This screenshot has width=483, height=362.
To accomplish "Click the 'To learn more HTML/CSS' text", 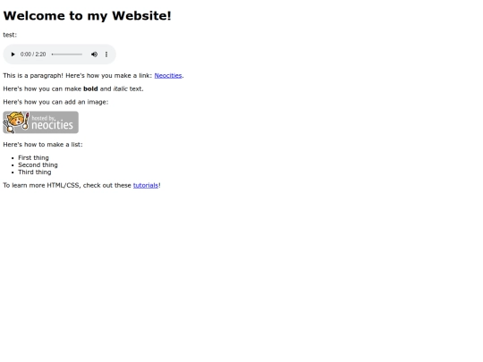I will 42,185.
